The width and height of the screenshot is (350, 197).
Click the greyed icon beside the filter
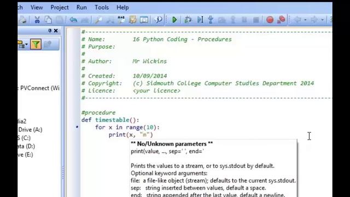point(48,44)
